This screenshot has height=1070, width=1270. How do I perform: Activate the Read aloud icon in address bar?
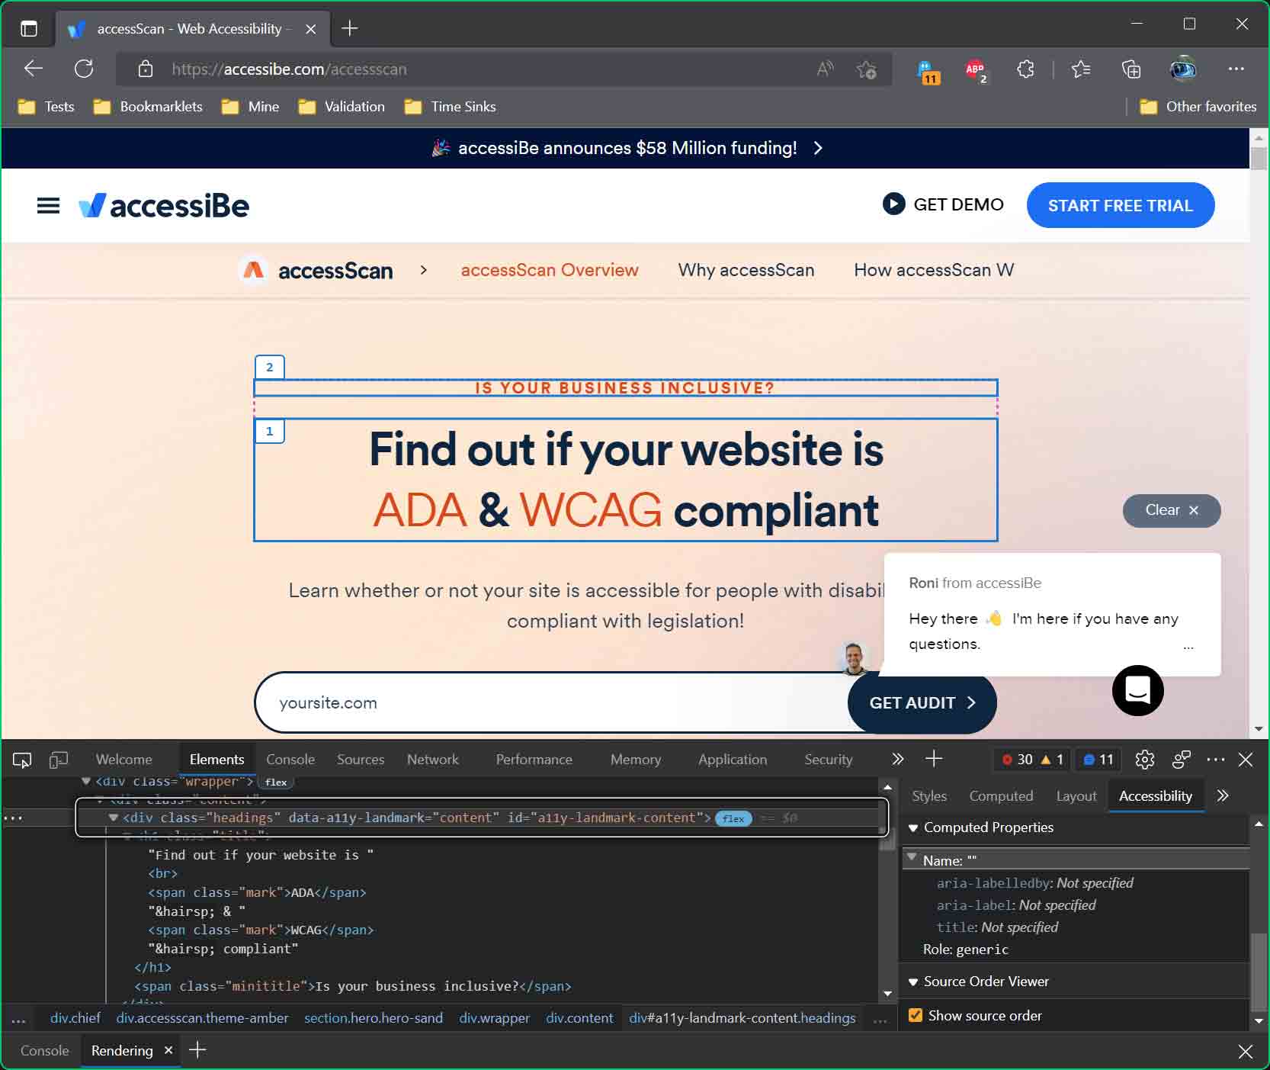tap(826, 69)
